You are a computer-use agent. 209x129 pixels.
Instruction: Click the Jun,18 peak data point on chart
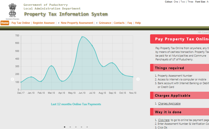82,37
